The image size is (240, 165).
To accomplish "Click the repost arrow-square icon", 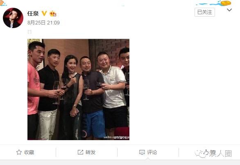I will pos(80,152).
